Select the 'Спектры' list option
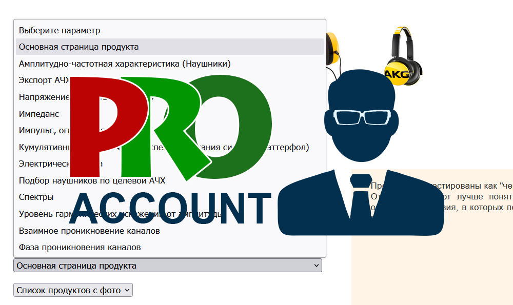The height and width of the screenshot is (305, 513). coord(36,197)
